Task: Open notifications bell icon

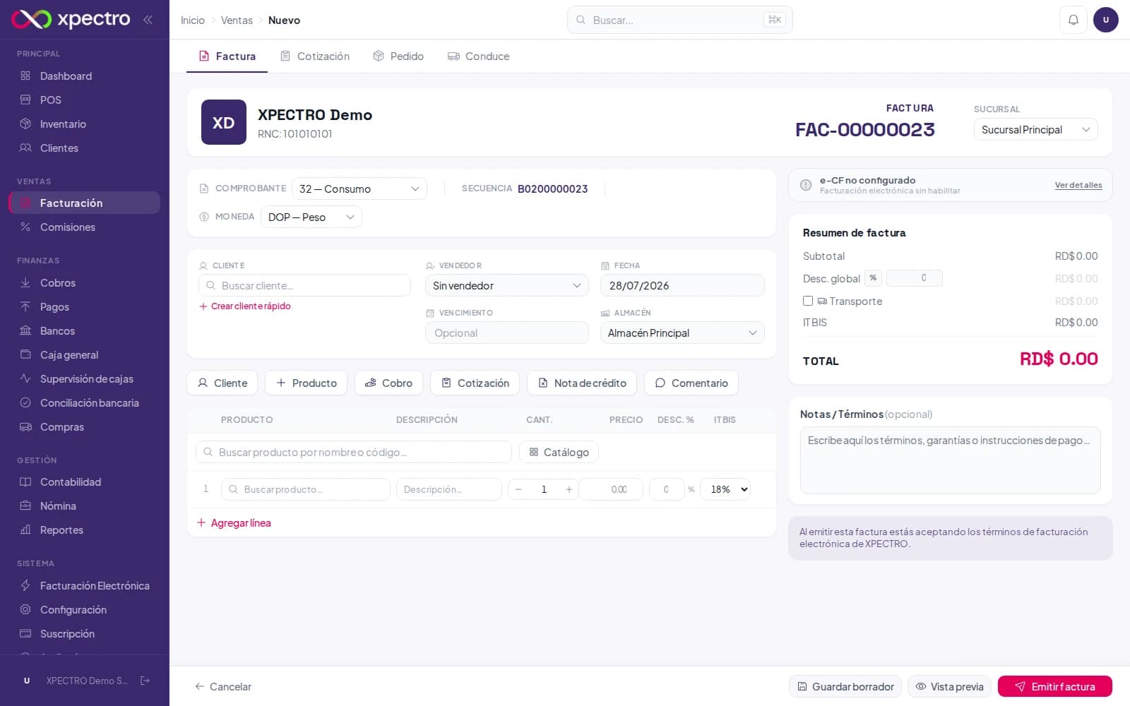Action: (x=1073, y=20)
